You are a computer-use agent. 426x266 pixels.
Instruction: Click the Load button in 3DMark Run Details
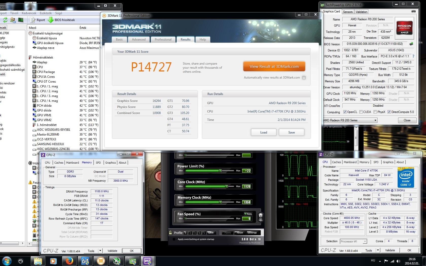[264, 132]
